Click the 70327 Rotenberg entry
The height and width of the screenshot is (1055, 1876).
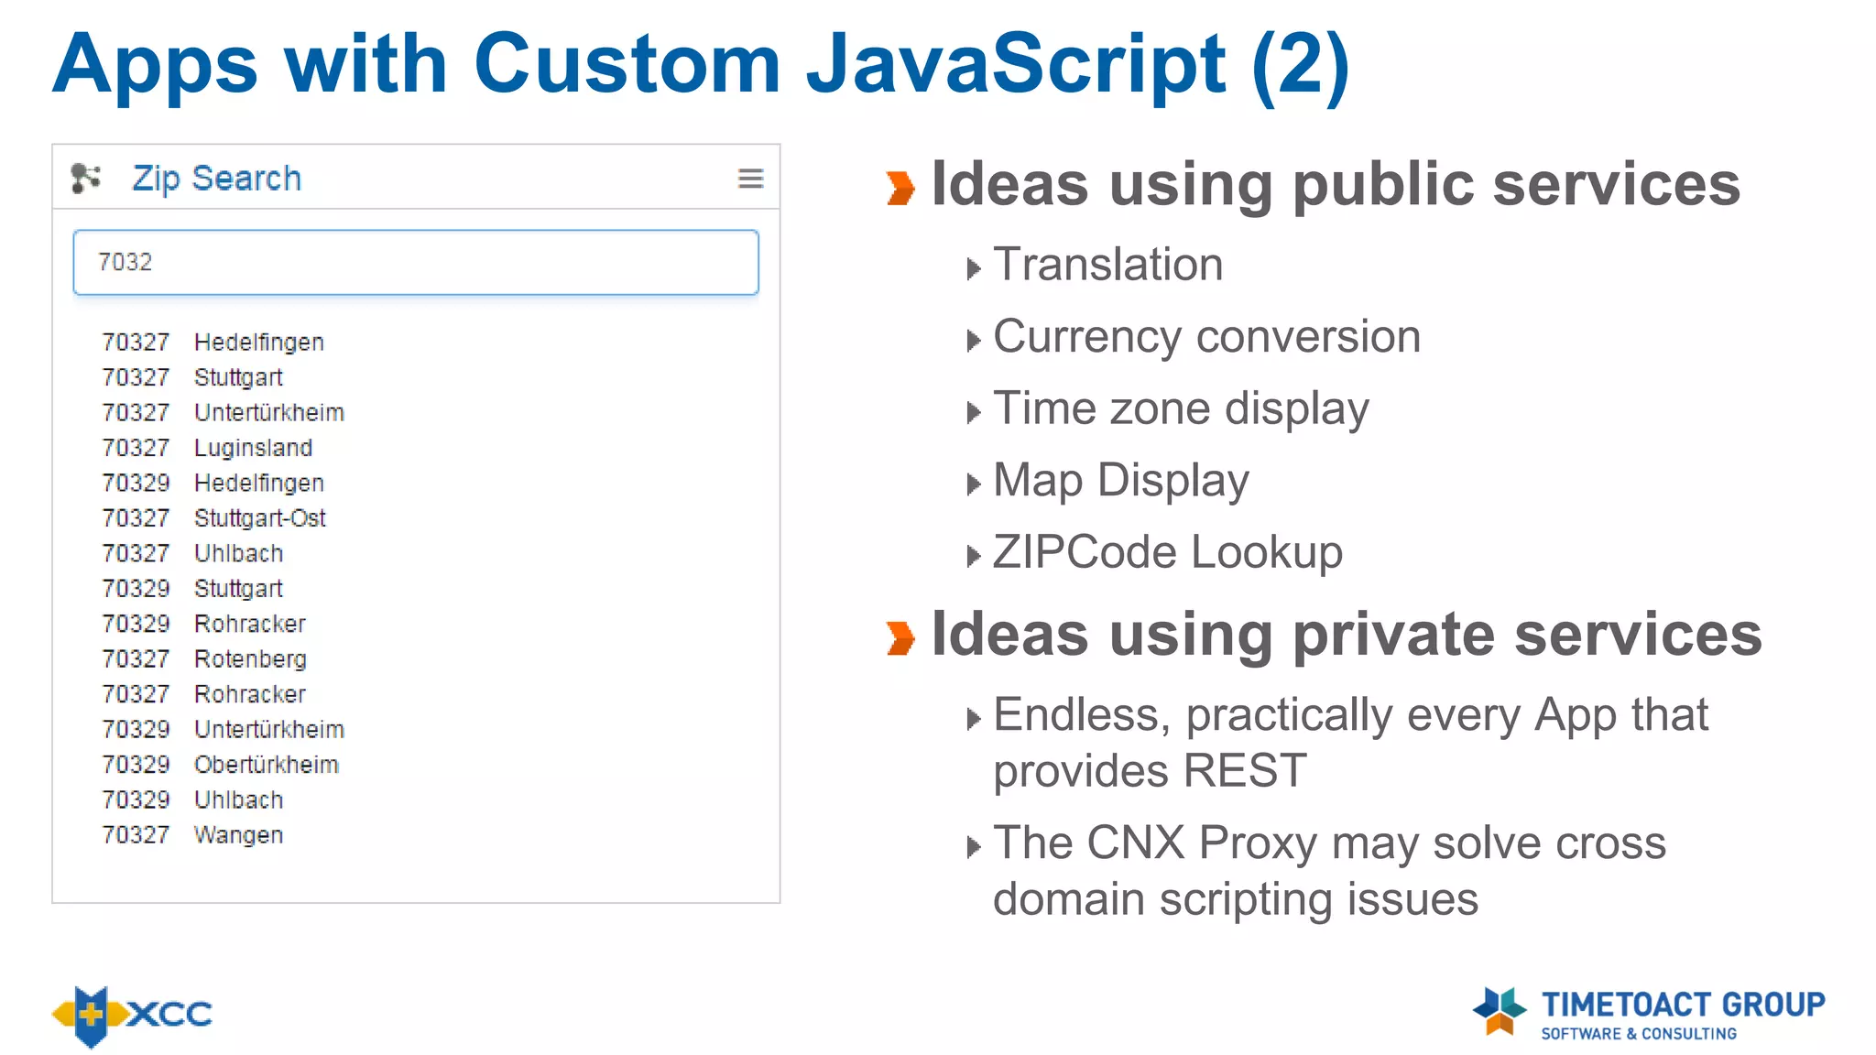pyautogui.click(x=204, y=659)
